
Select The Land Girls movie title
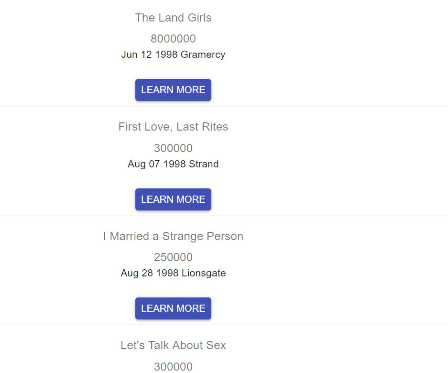click(x=173, y=18)
